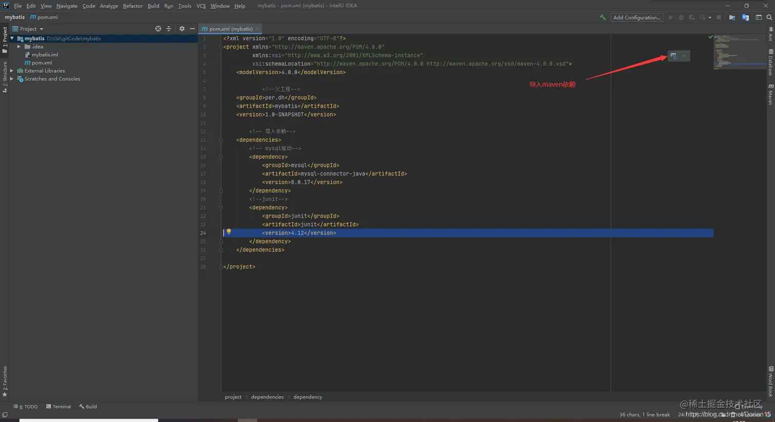Click the Collapse All icon in Project panel

pos(169,29)
